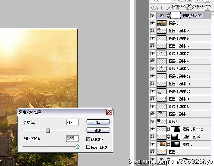The width and height of the screenshot is (214, 166).
Task: Select layer name 图层 3 副本 8
Action: click(x=179, y=106)
